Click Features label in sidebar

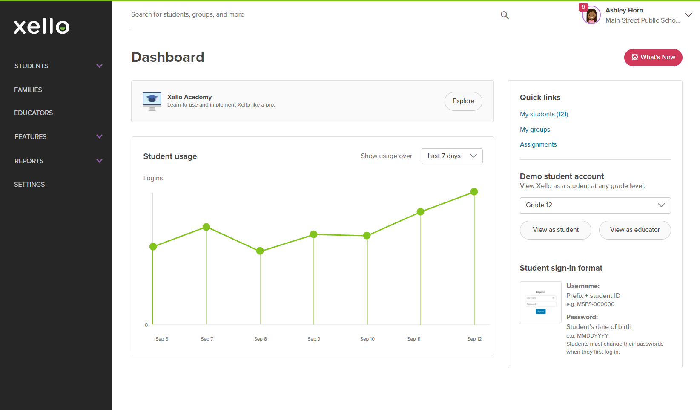(x=31, y=137)
